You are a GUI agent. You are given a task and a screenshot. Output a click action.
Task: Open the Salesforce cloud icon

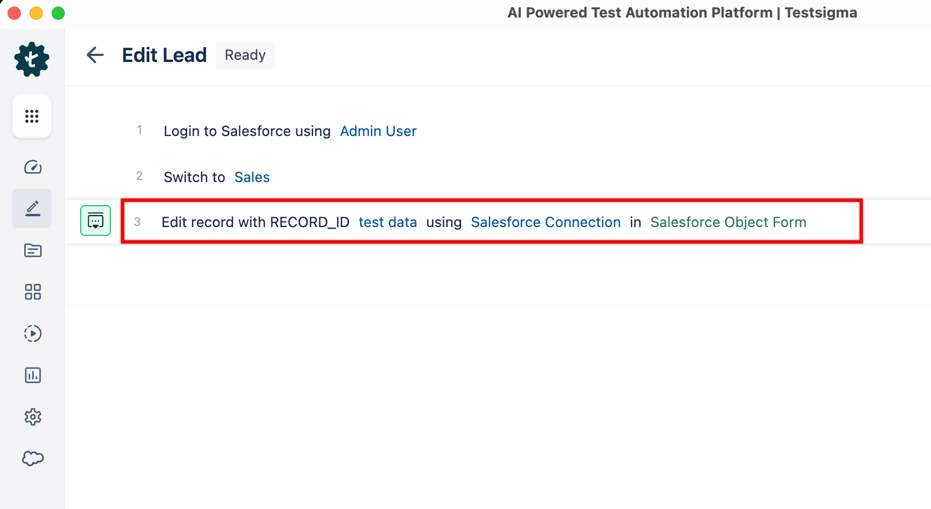(33, 459)
